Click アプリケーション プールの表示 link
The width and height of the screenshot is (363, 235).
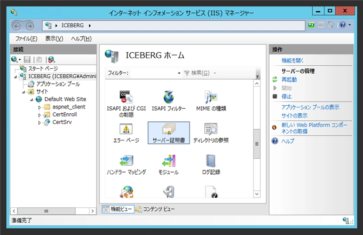pyautogui.click(x=311, y=107)
